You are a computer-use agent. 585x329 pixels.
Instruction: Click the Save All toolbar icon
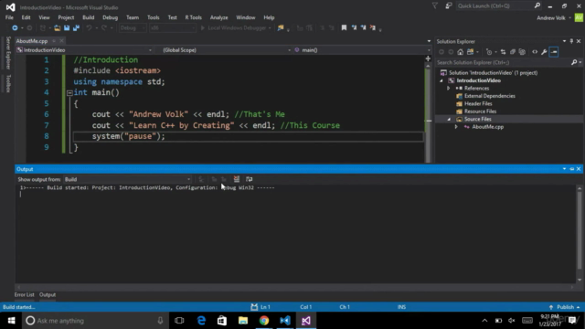[76, 28]
